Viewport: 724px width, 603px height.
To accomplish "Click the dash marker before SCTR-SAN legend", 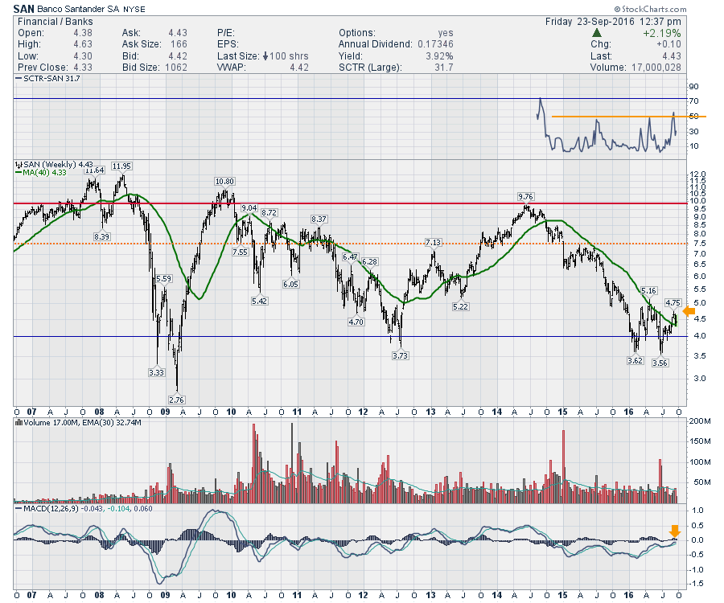I will (x=18, y=79).
